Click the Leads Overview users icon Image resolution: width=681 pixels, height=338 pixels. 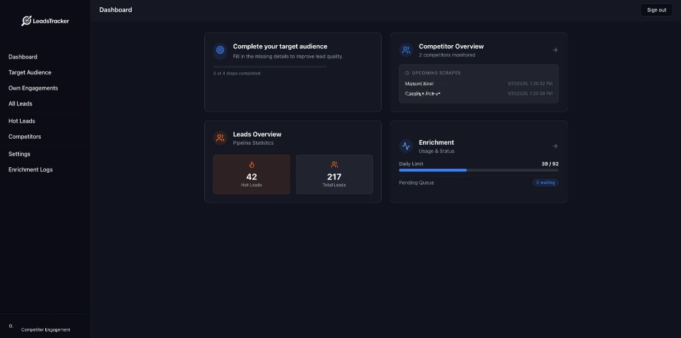click(220, 138)
